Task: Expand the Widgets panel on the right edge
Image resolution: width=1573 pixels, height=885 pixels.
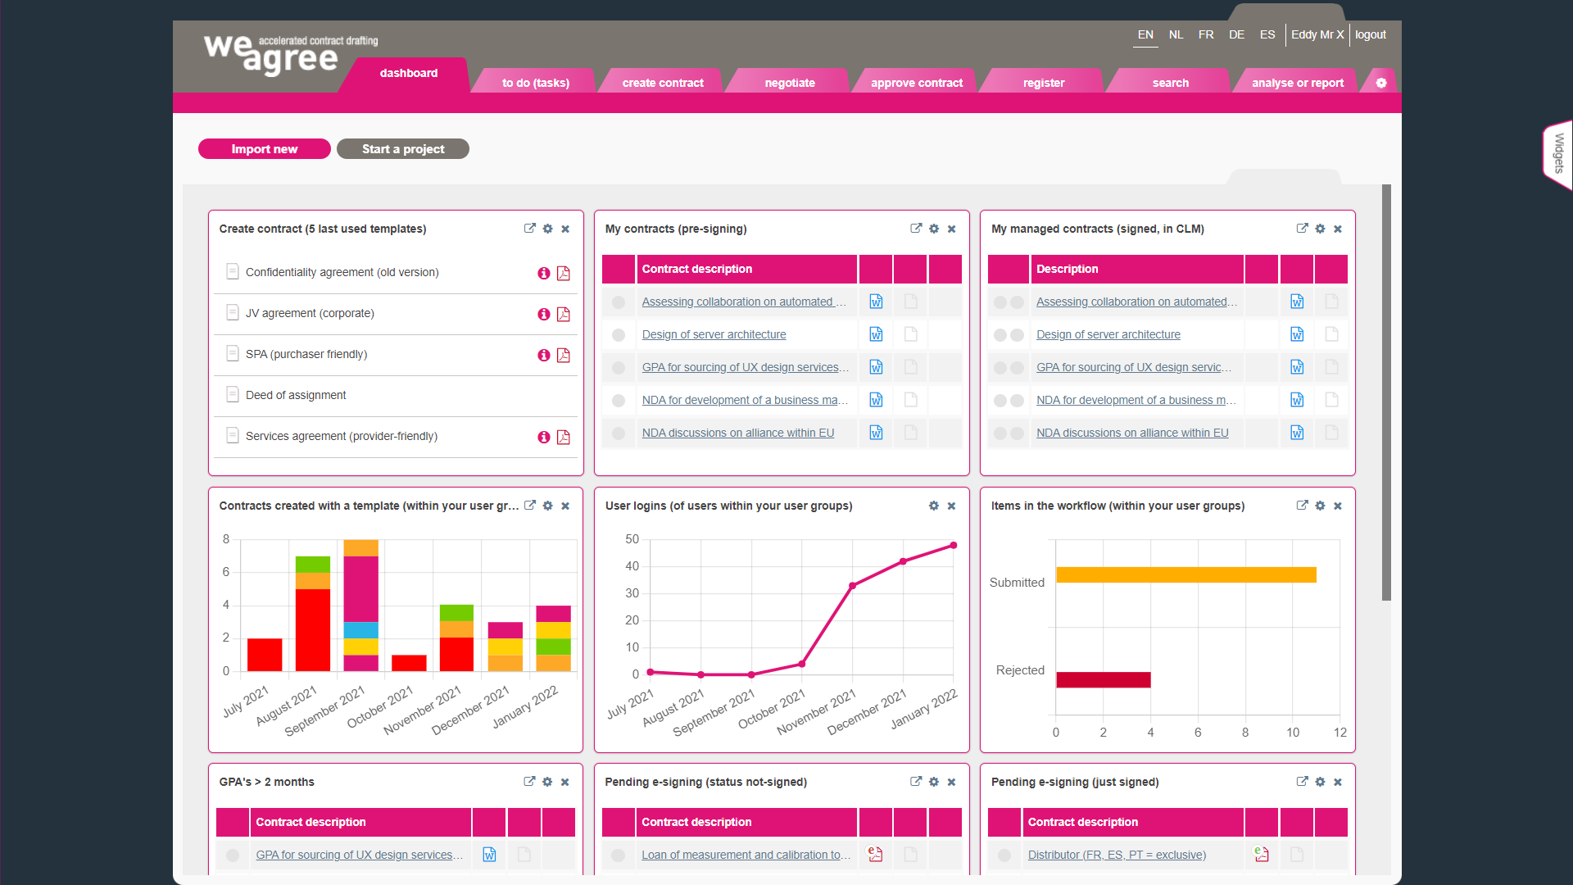Action: click(1557, 154)
